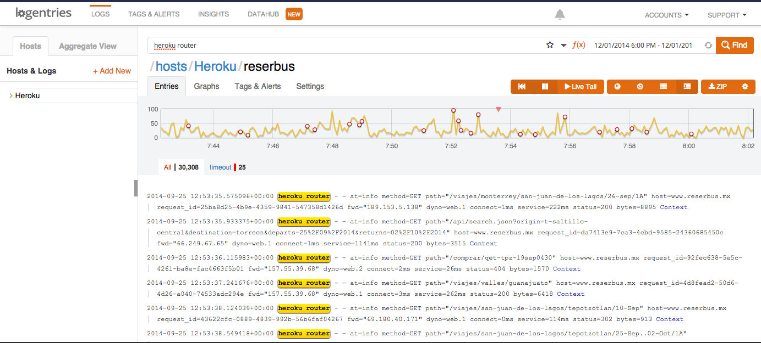This screenshot has height=343, width=761.
Task: Filter entries by timeout tag
Action: (x=221, y=167)
